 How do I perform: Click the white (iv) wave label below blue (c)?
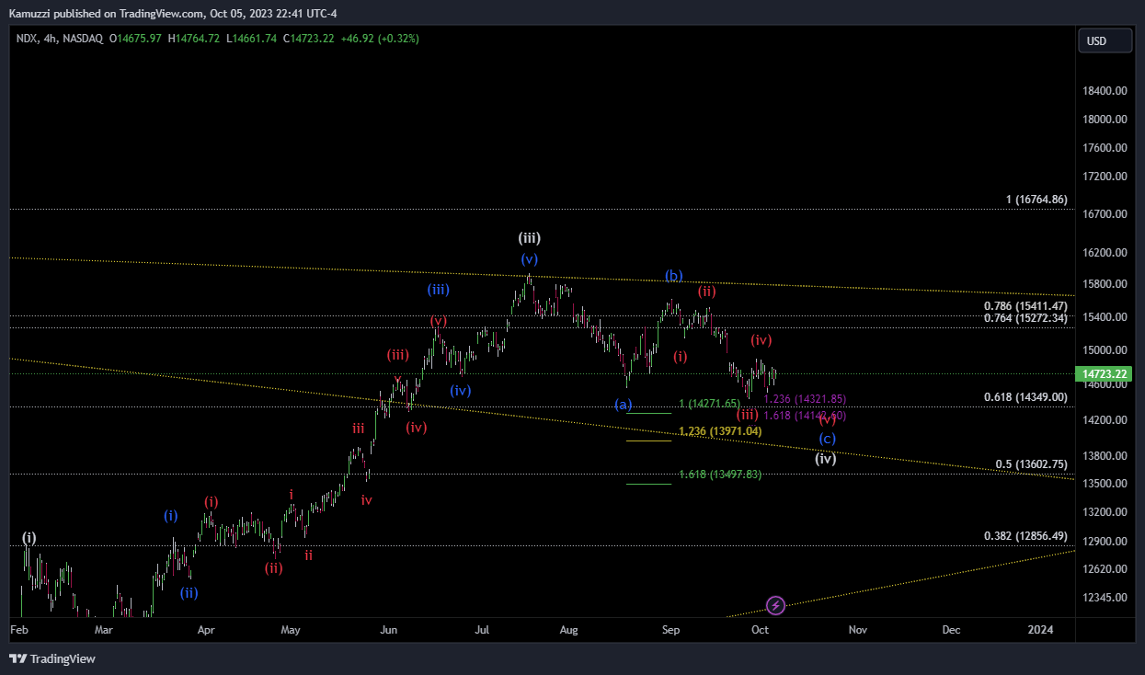pyautogui.click(x=826, y=459)
